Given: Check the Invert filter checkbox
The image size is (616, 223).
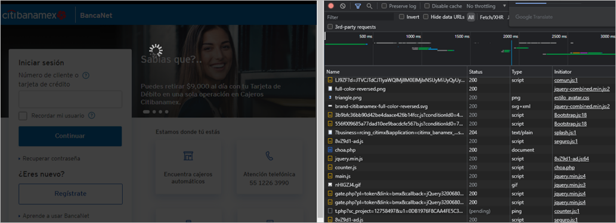Looking at the screenshot, I should pos(401,17).
